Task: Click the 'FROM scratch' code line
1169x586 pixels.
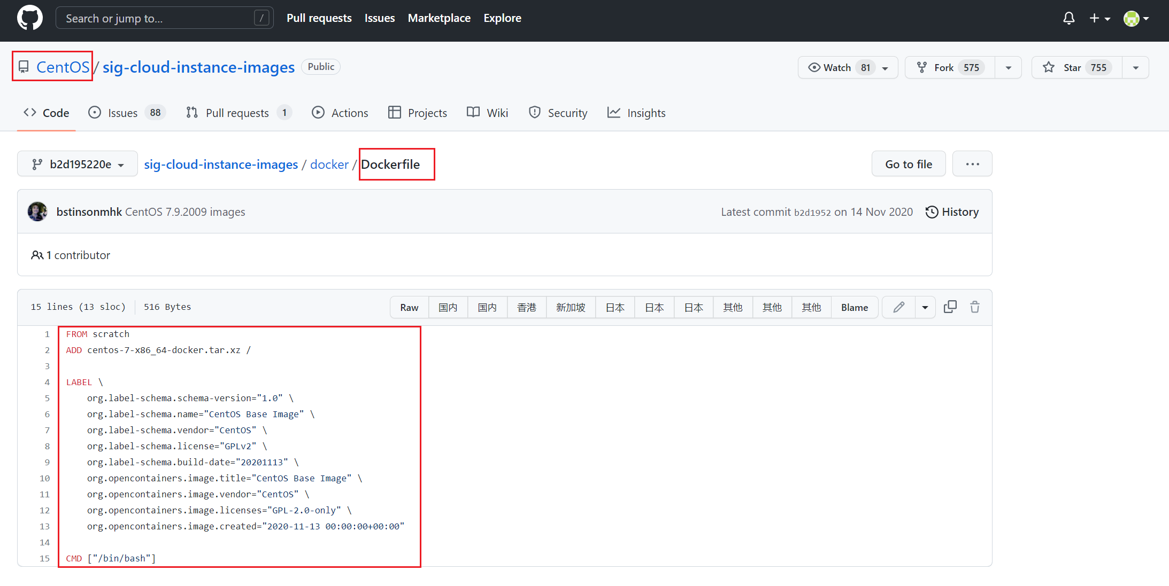Action: coord(98,334)
